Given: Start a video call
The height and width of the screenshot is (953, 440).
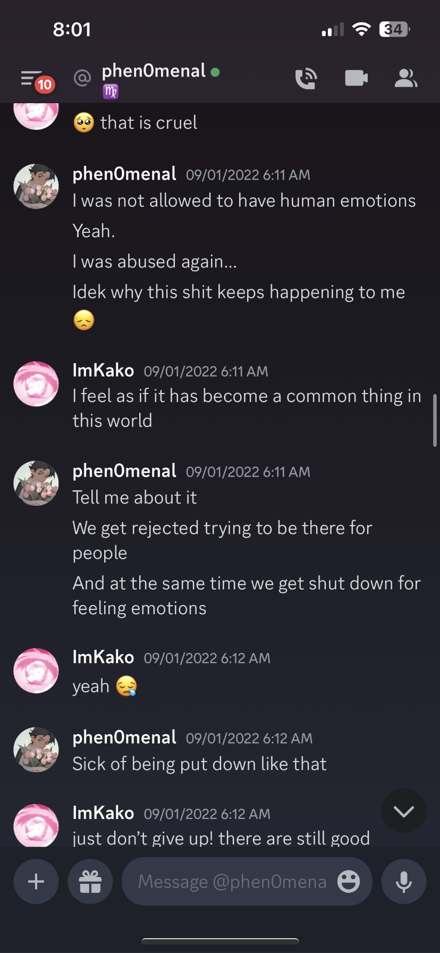Looking at the screenshot, I should pyautogui.click(x=356, y=78).
